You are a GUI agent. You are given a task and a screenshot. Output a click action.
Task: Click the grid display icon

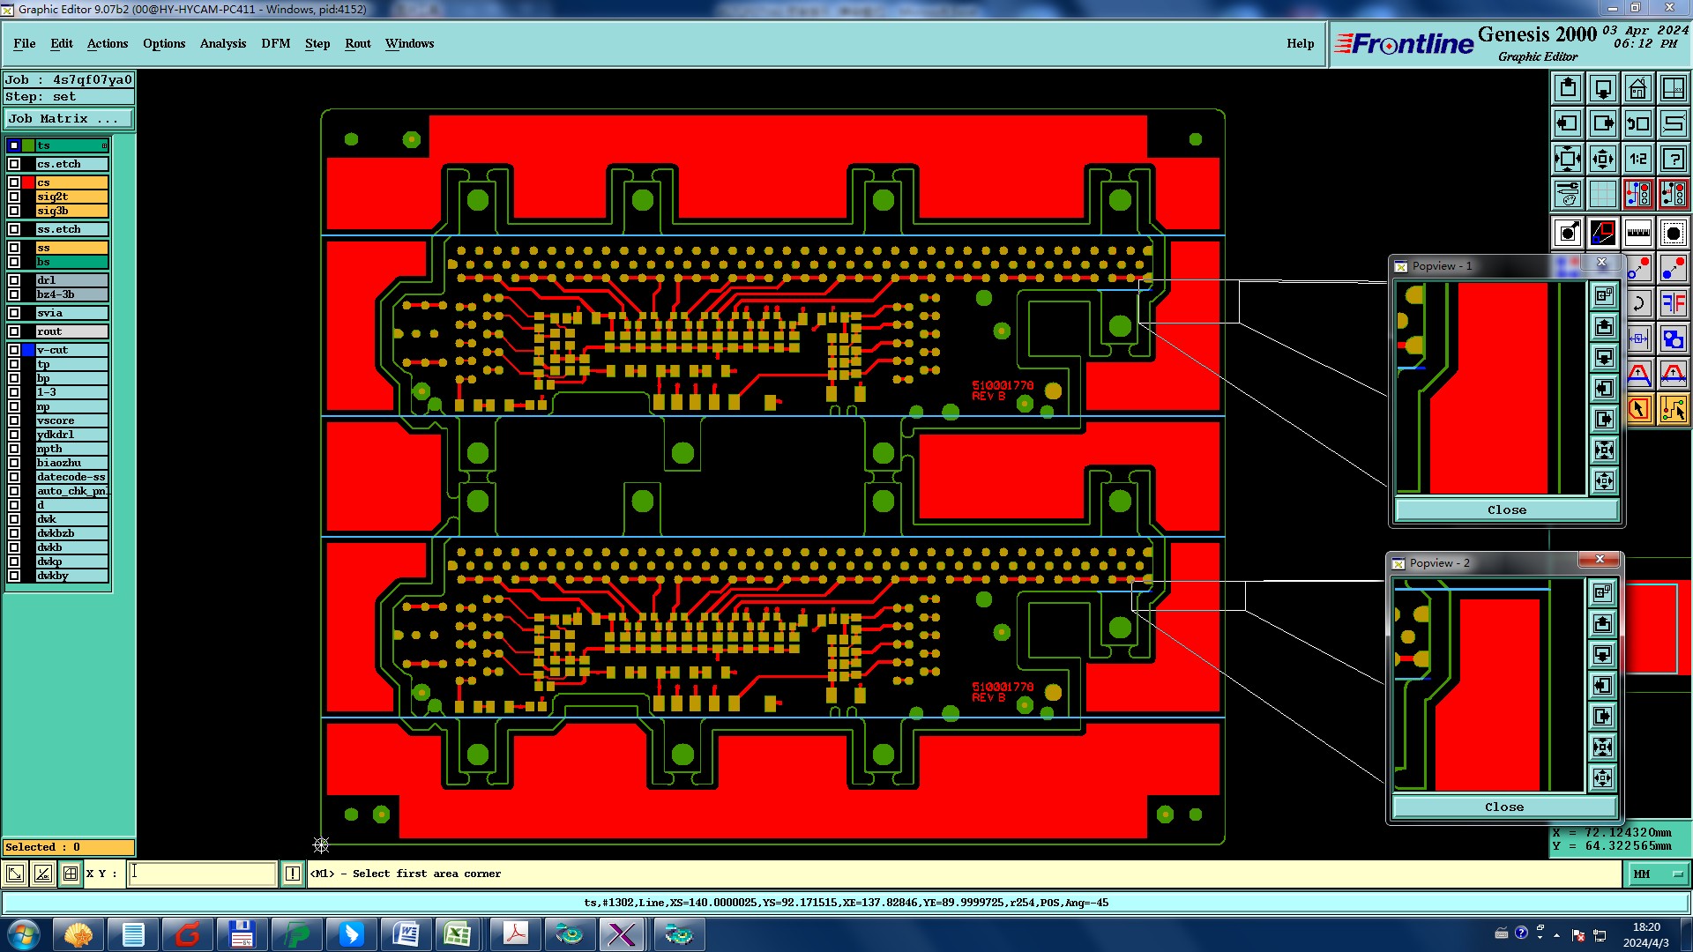(x=1602, y=194)
